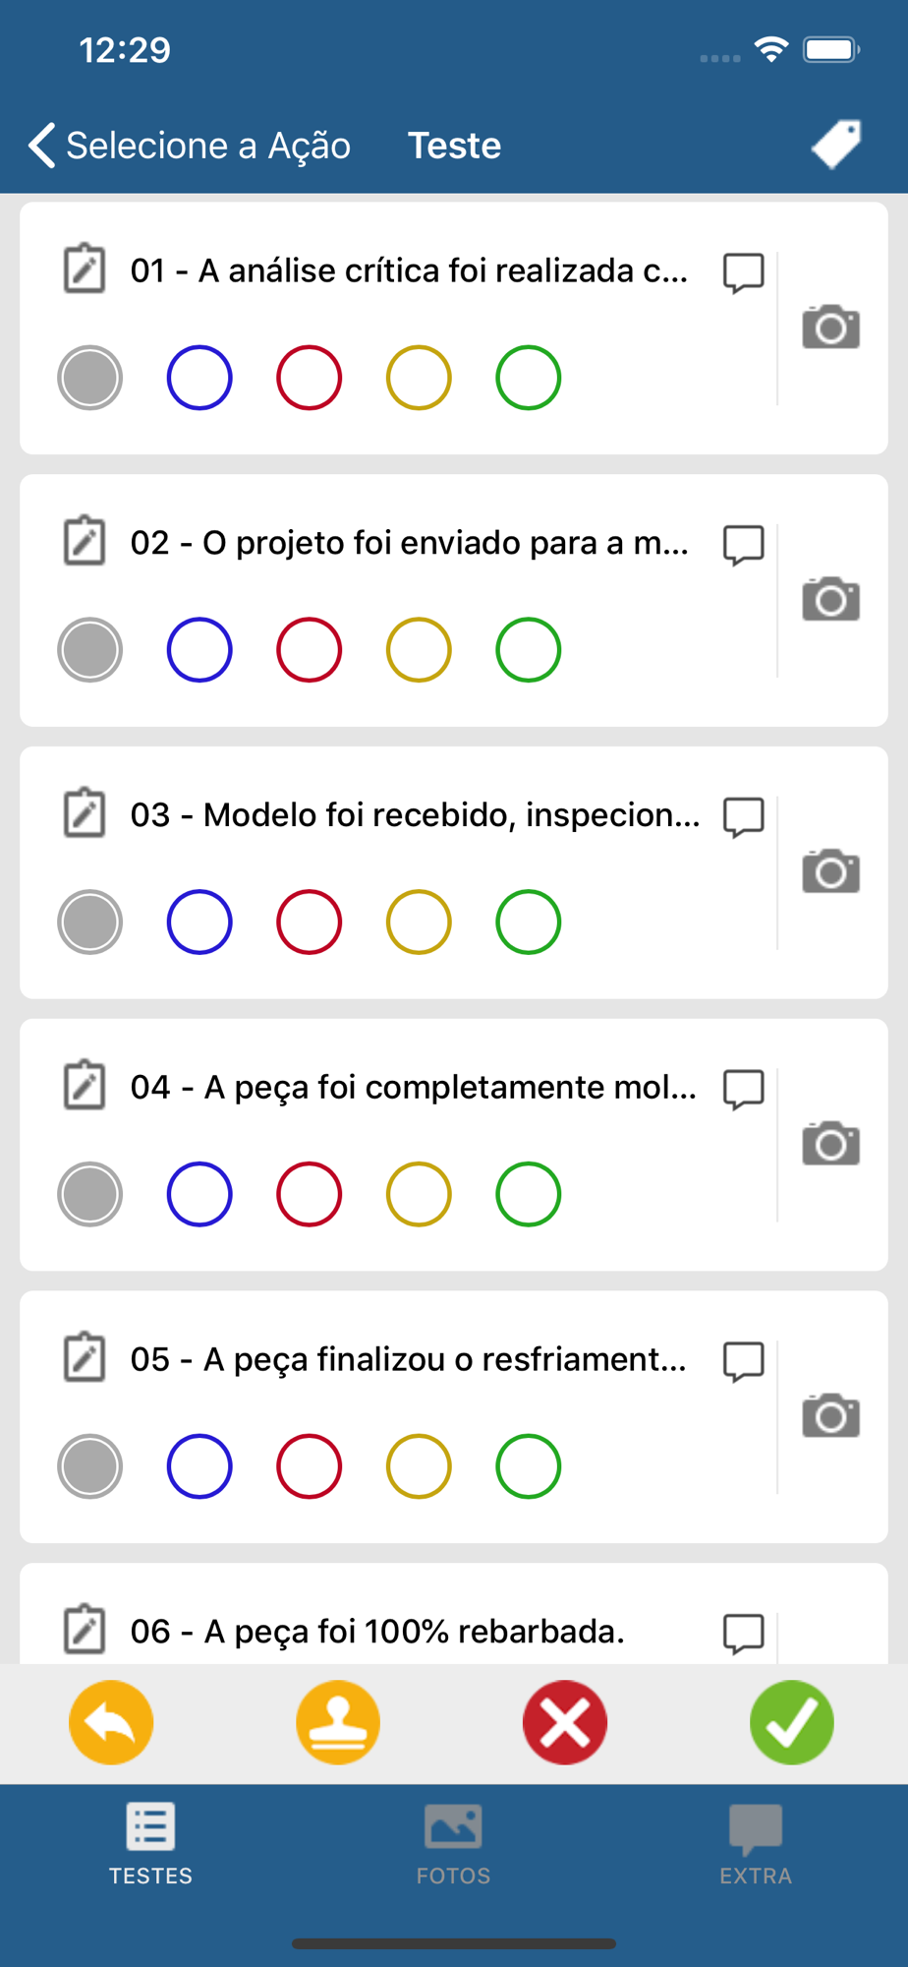This screenshot has height=1967, width=908.
Task: Open the camera for item 04
Action: click(830, 1144)
